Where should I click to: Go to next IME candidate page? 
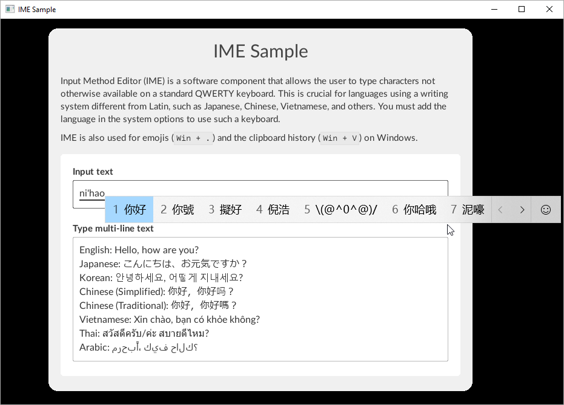522,210
